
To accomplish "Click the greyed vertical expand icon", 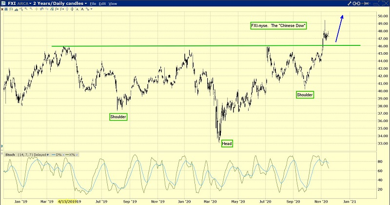I will click(x=67, y=9).
